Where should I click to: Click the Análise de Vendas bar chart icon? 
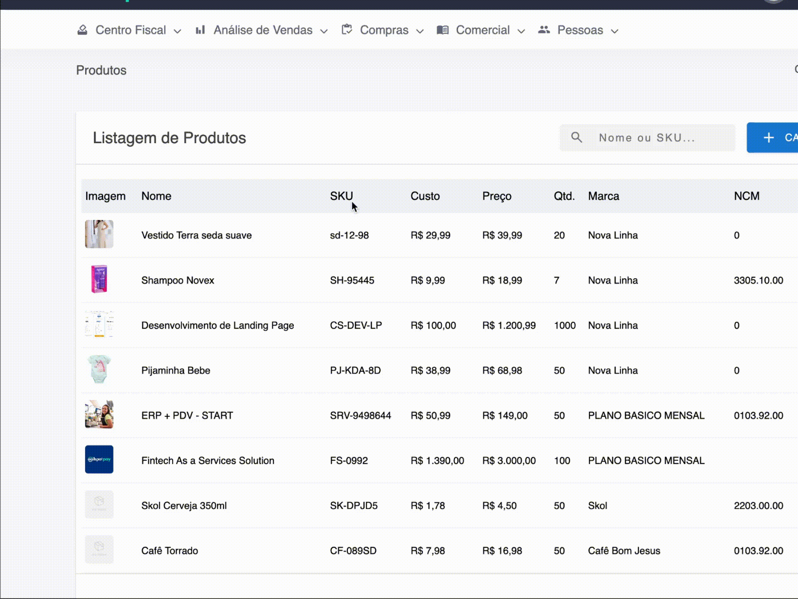(200, 30)
